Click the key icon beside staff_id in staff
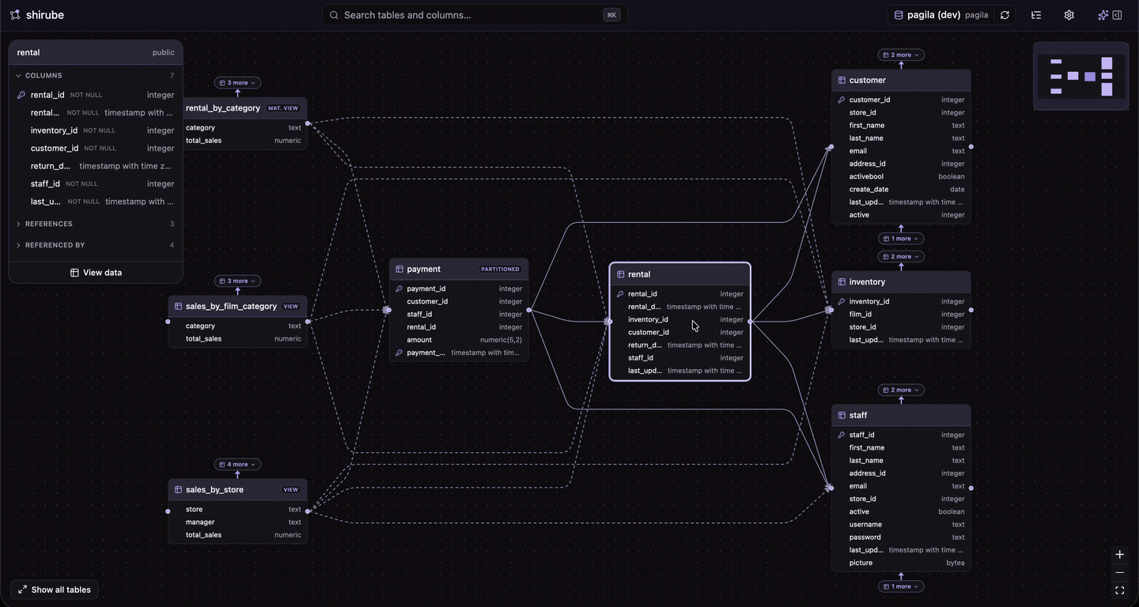The height and width of the screenshot is (607, 1139). click(842, 435)
